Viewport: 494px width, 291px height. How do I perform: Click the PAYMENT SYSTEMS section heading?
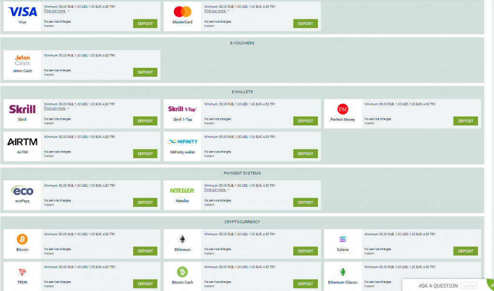point(242,173)
